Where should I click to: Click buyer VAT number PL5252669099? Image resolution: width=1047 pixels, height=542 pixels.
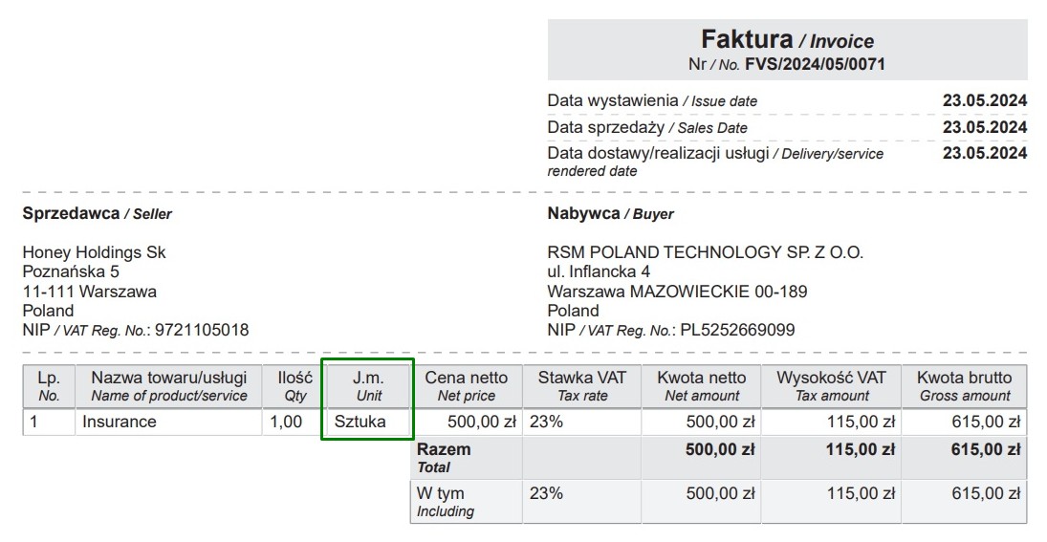[x=737, y=330]
